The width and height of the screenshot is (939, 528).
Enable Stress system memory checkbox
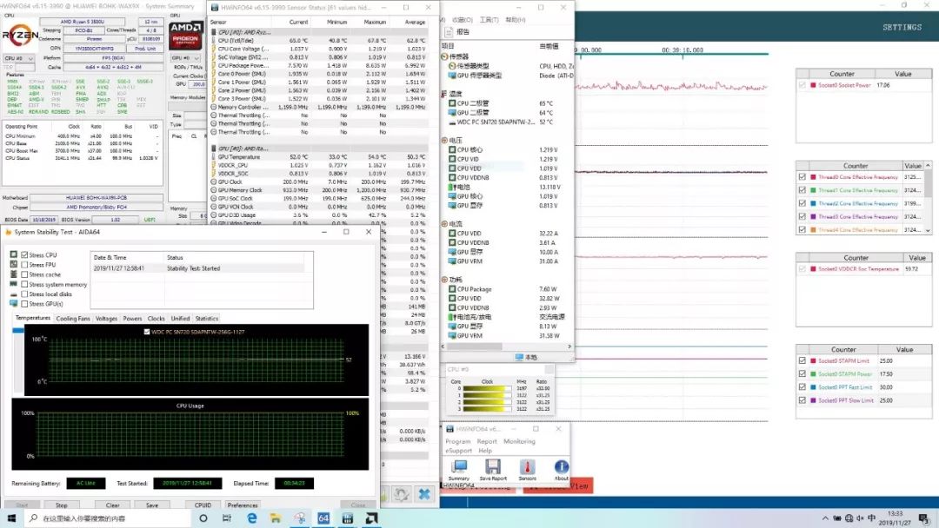point(24,284)
